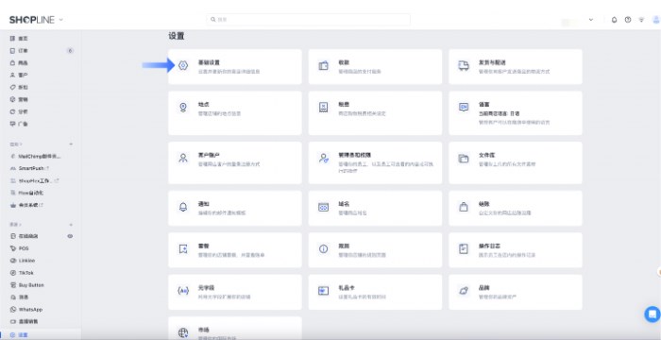The width and height of the screenshot is (661, 340).
Task: Open the policies info circle card
Action: [x=375, y=250]
